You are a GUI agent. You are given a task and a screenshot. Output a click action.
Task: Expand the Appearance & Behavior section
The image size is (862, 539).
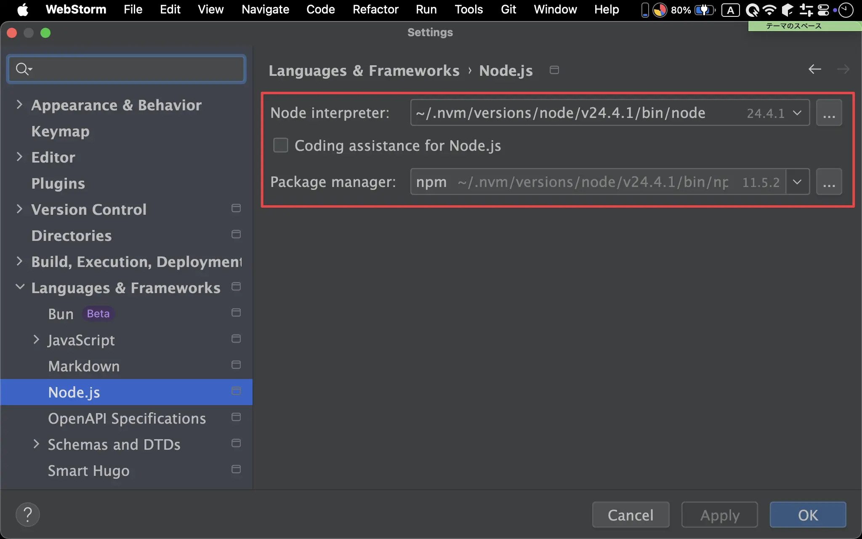[x=19, y=104]
